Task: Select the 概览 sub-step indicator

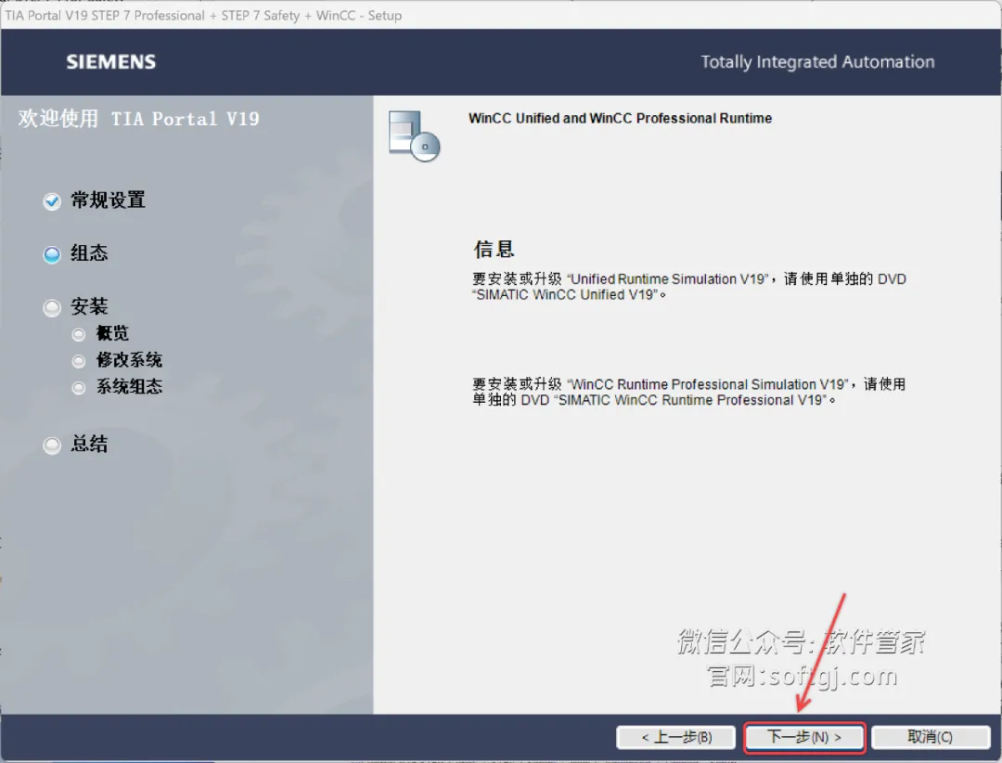Action: click(x=79, y=334)
